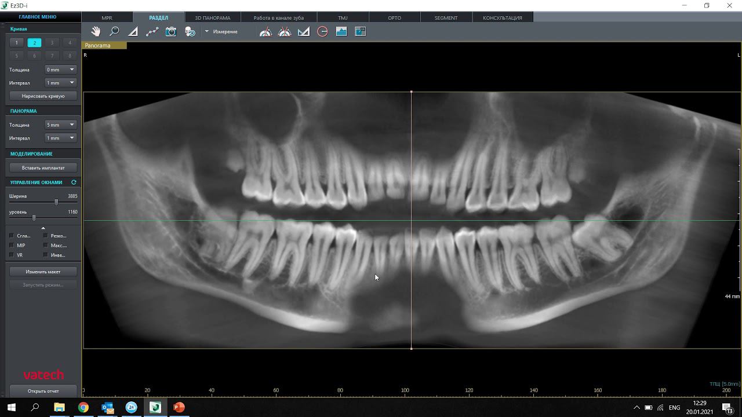Click the Нарисовать кривую button
This screenshot has width=742, height=417.
click(43, 96)
